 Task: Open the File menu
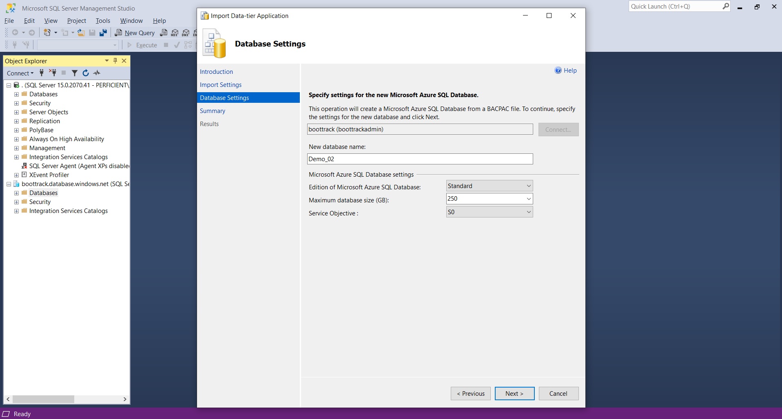9,20
